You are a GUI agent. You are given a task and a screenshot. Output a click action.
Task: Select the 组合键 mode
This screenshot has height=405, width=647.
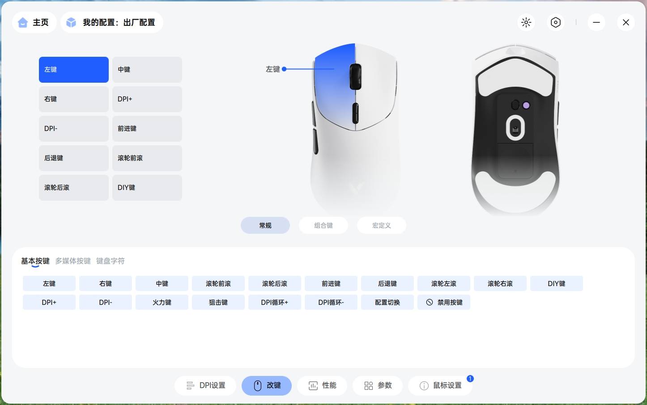[323, 225]
